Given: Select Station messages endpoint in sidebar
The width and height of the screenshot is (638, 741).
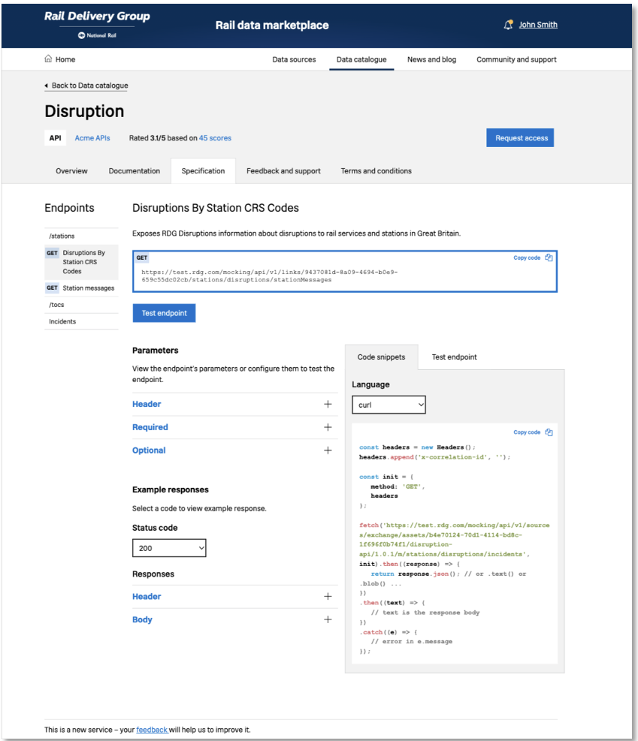Looking at the screenshot, I should tap(88, 288).
